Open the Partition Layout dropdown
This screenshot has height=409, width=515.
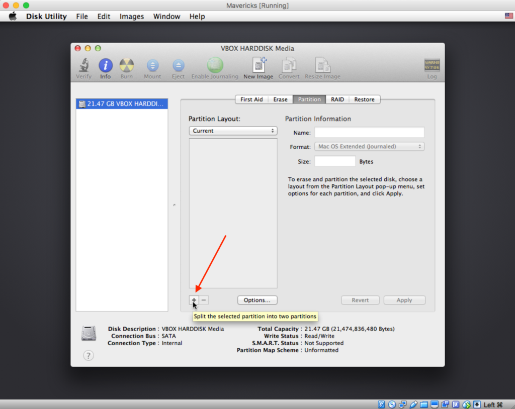[233, 131]
